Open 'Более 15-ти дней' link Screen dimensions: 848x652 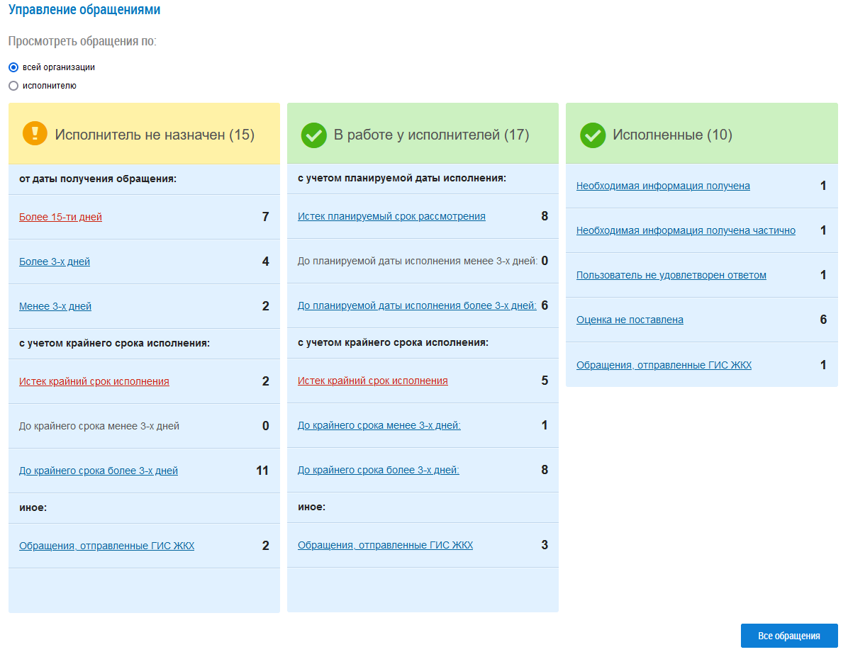coord(60,217)
